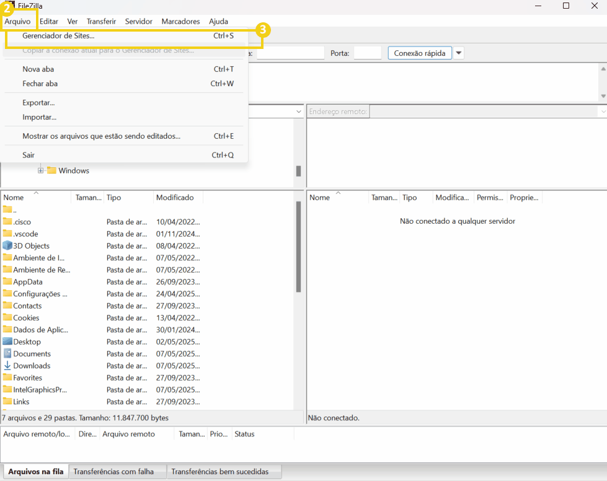Click the 3D Objects cube icon

7,245
